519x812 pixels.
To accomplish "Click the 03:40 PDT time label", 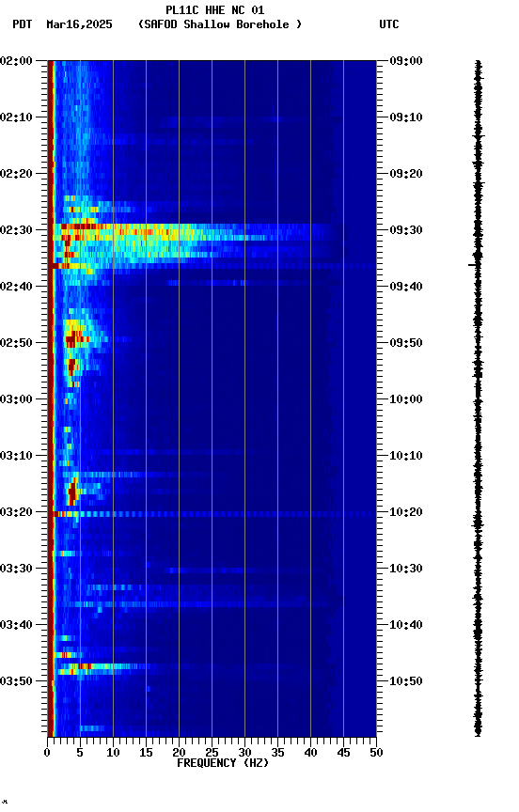I will point(16,626).
